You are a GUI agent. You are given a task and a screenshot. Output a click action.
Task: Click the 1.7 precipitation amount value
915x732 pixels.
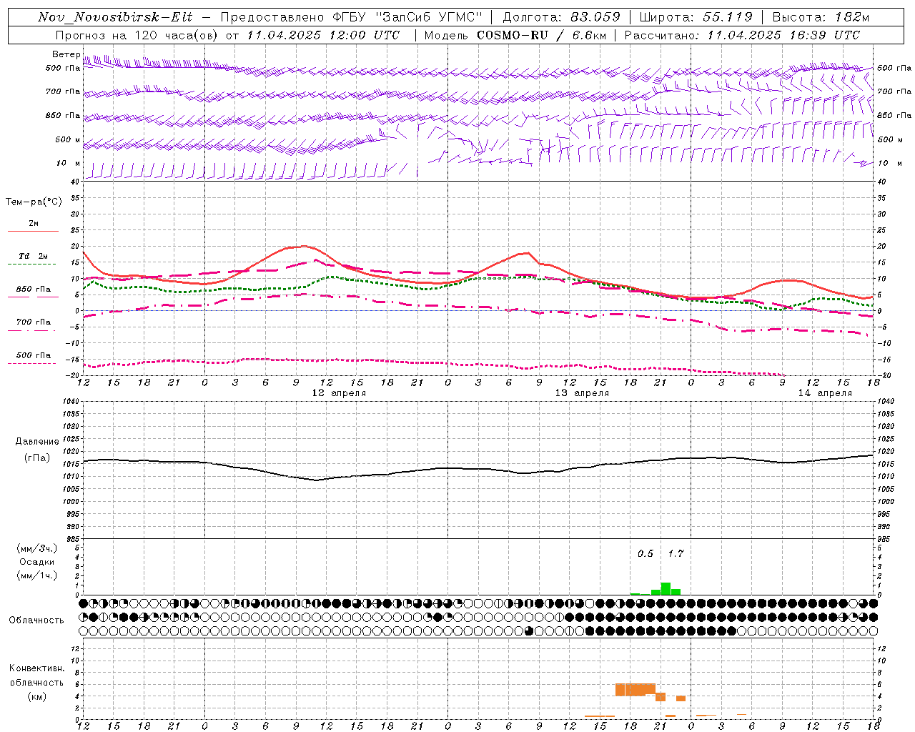click(x=676, y=554)
